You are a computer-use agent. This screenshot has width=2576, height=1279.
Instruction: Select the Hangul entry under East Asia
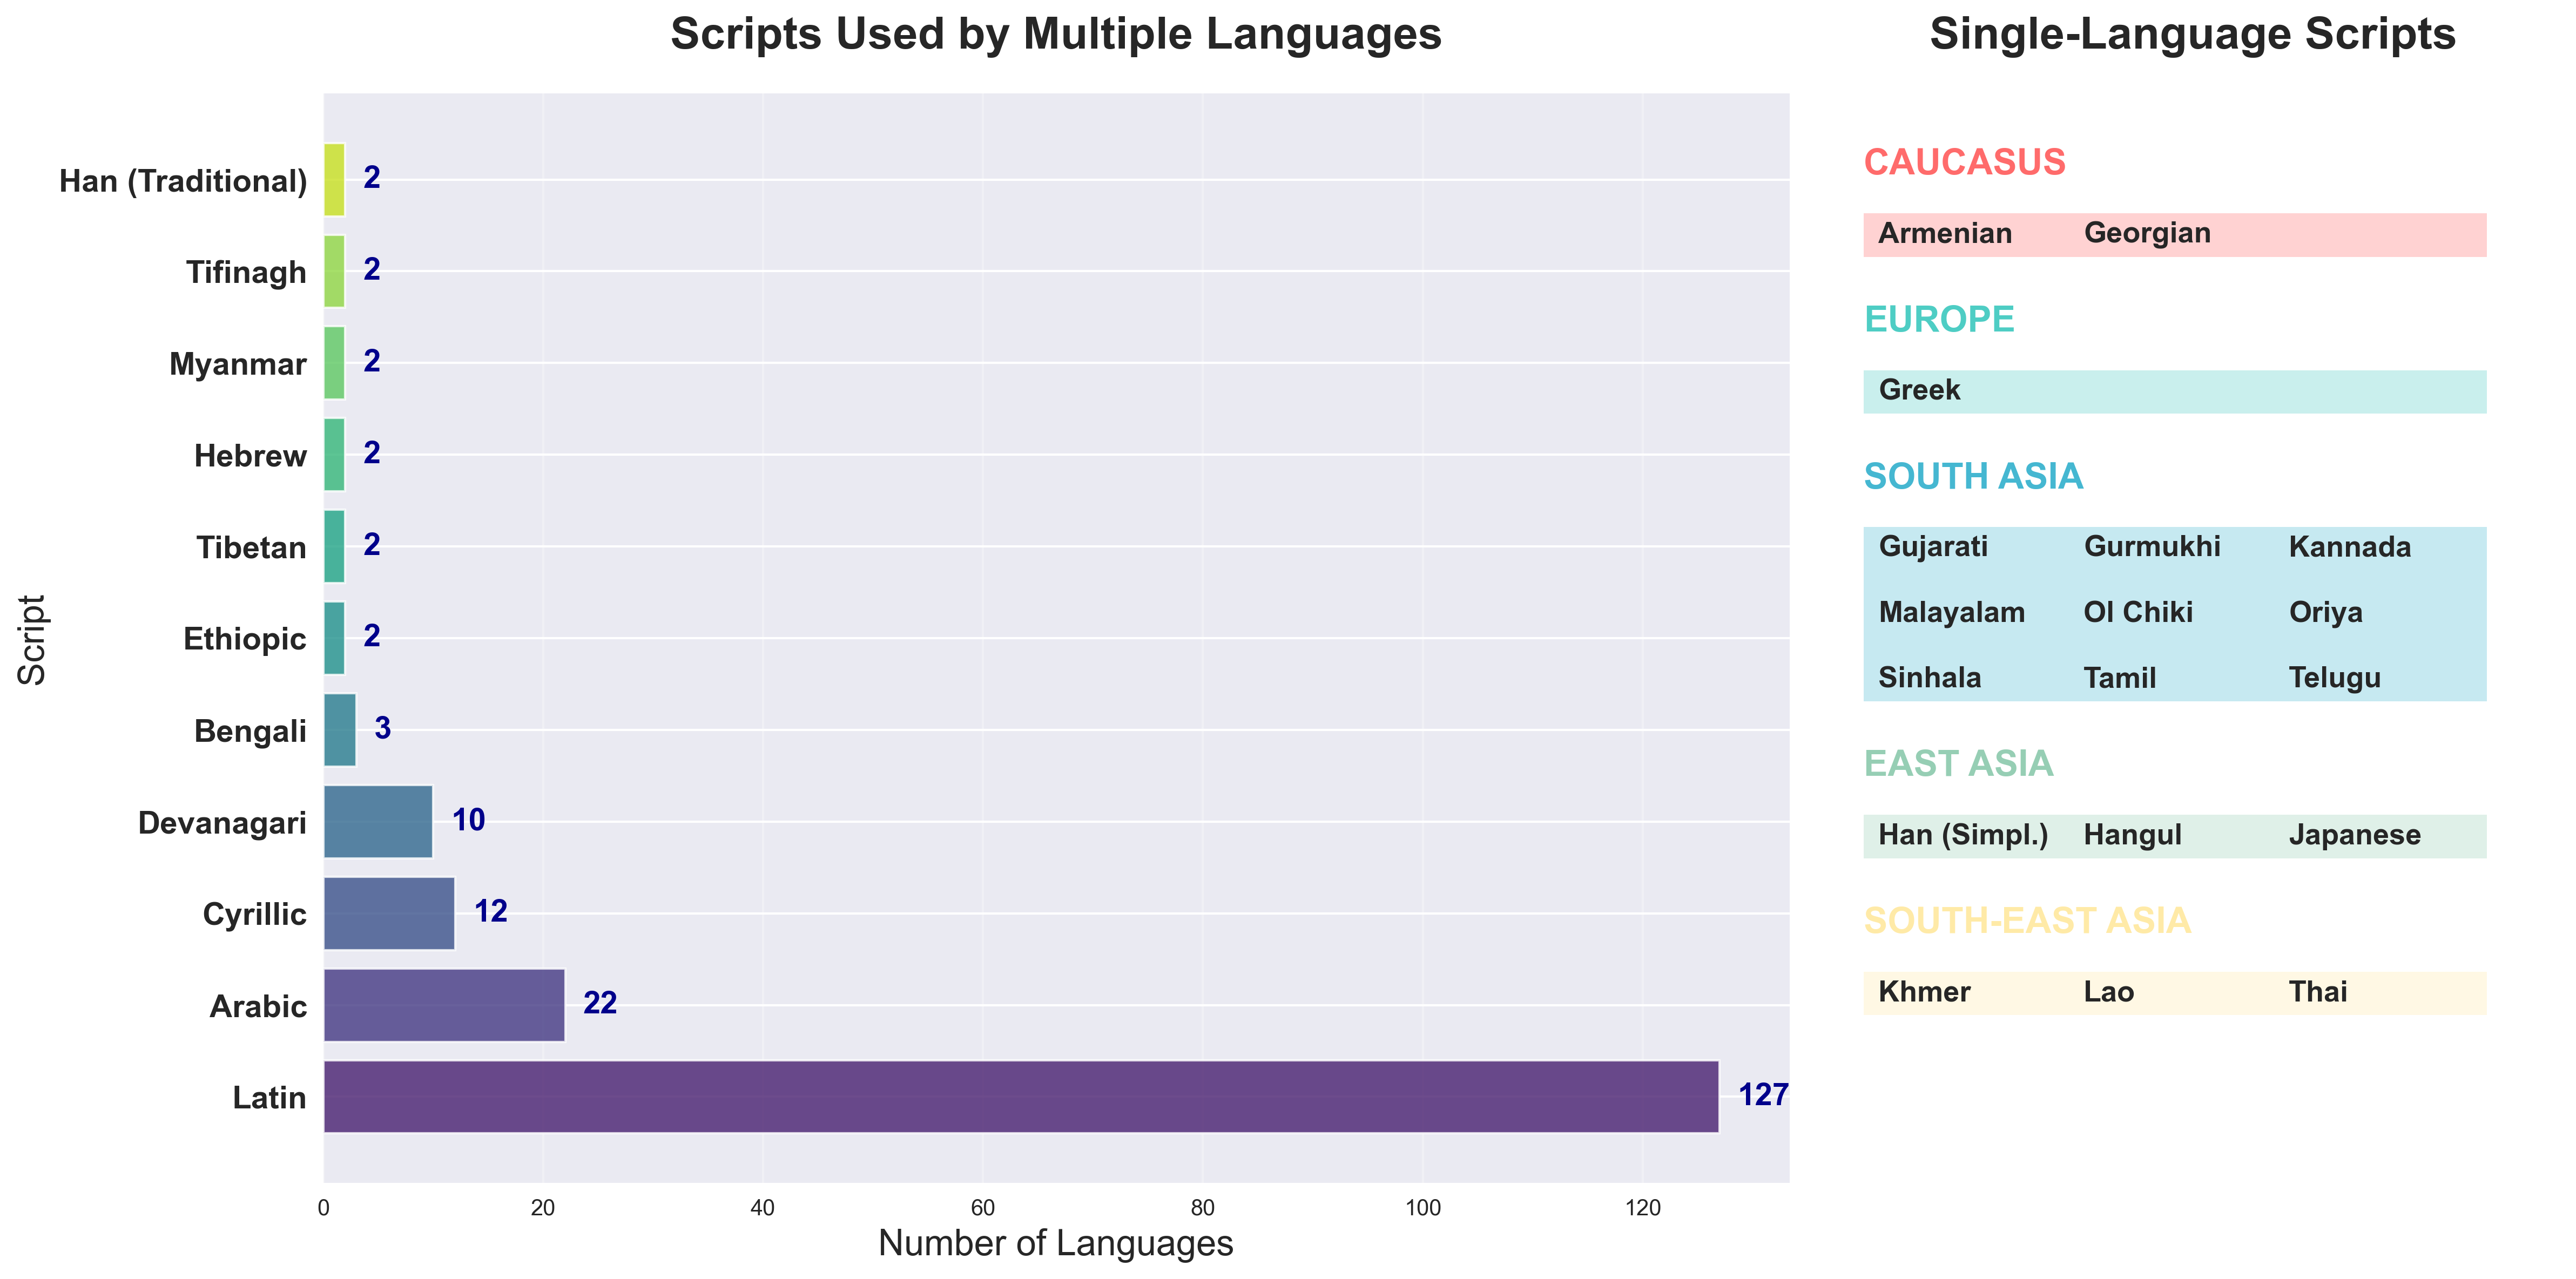click(2132, 835)
